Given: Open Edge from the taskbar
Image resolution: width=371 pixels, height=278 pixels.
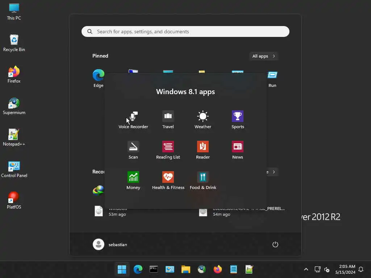Looking at the screenshot, I should [x=138, y=269].
